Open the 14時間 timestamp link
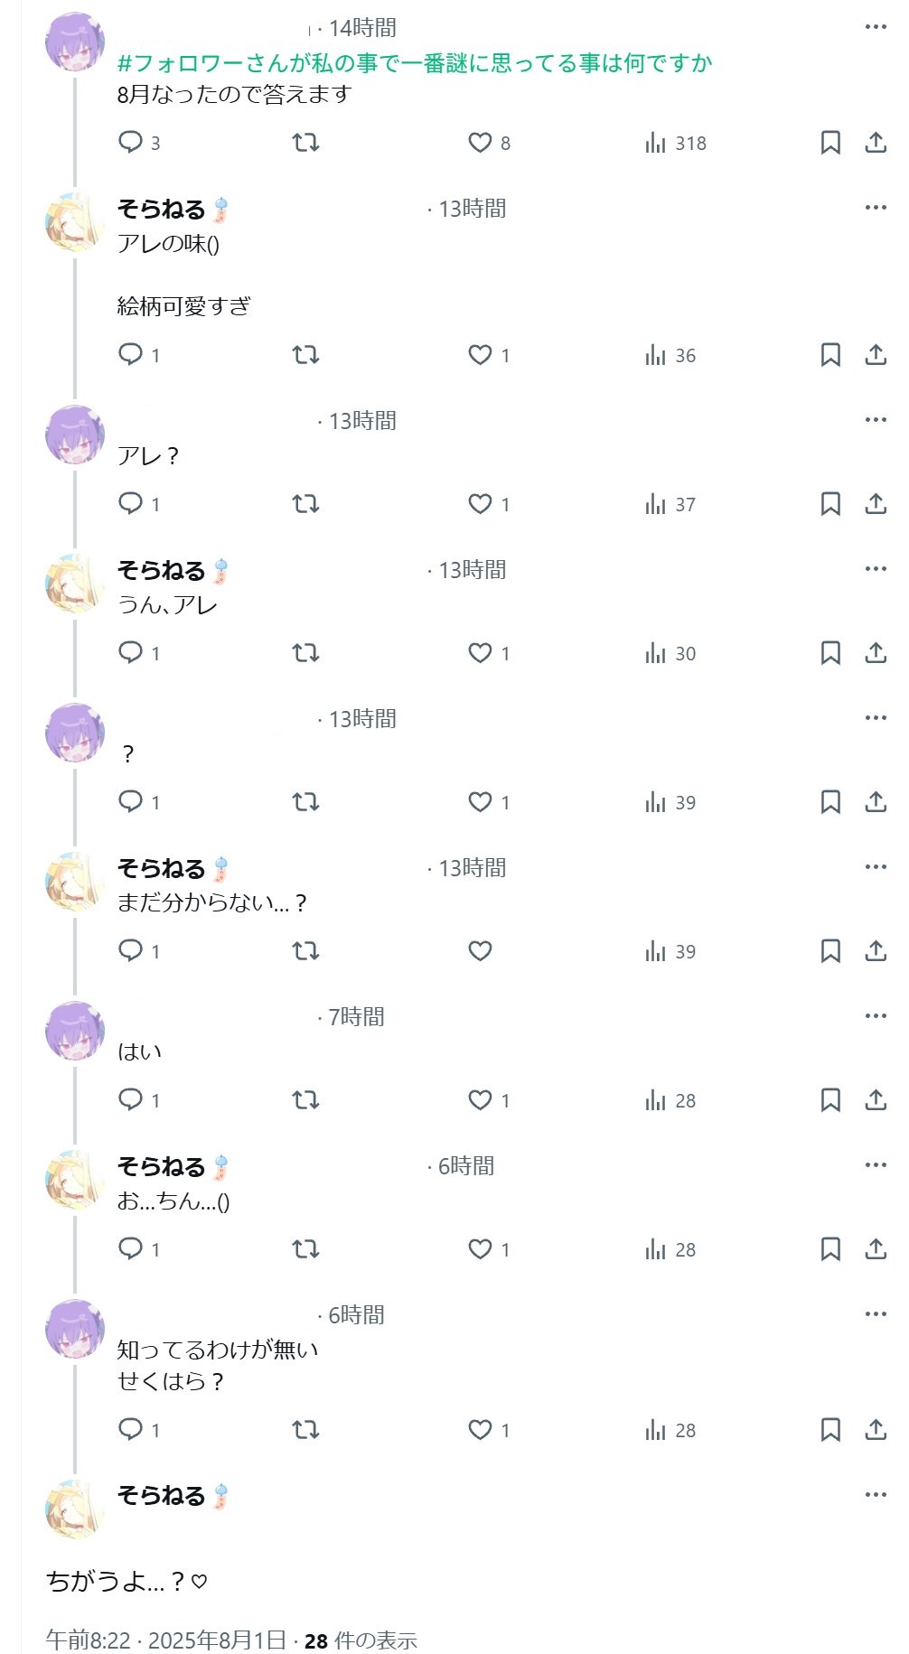 362,28
